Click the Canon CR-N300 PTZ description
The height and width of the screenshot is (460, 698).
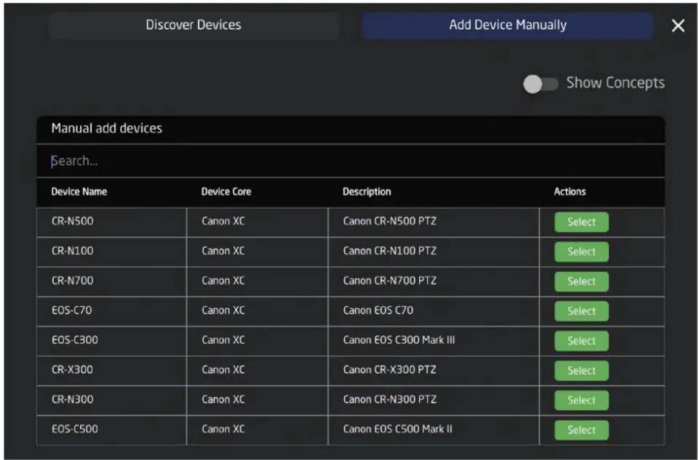coord(389,400)
